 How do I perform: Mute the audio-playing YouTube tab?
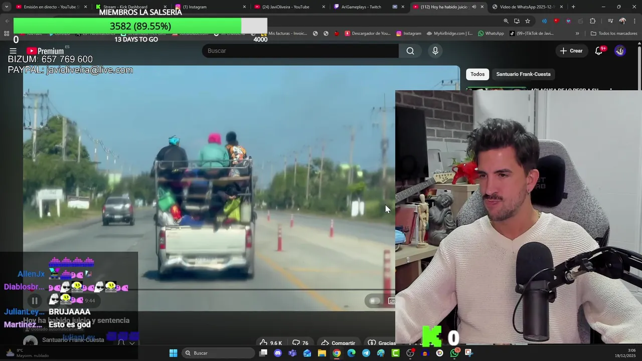[x=474, y=7]
